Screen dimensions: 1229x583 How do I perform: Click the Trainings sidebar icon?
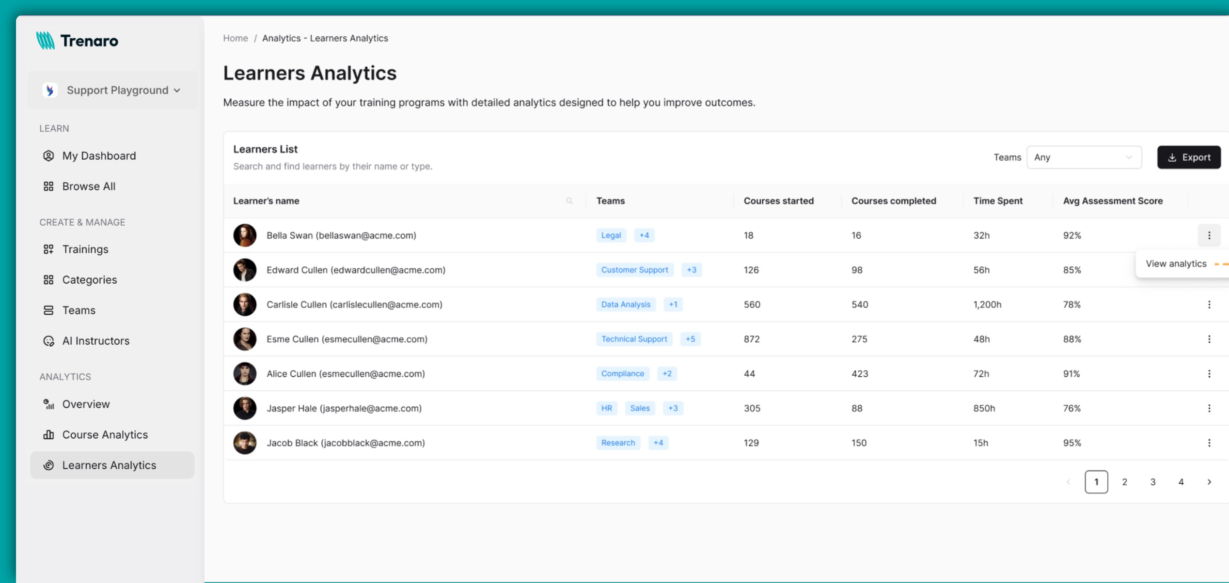[48, 249]
